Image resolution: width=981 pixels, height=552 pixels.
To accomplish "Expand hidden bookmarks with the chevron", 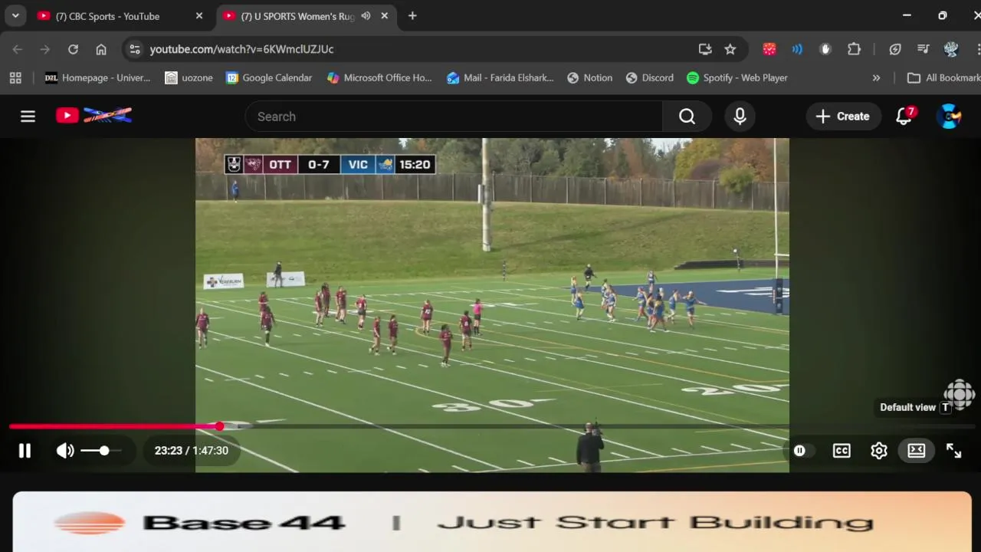I will pyautogui.click(x=876, y=77).
